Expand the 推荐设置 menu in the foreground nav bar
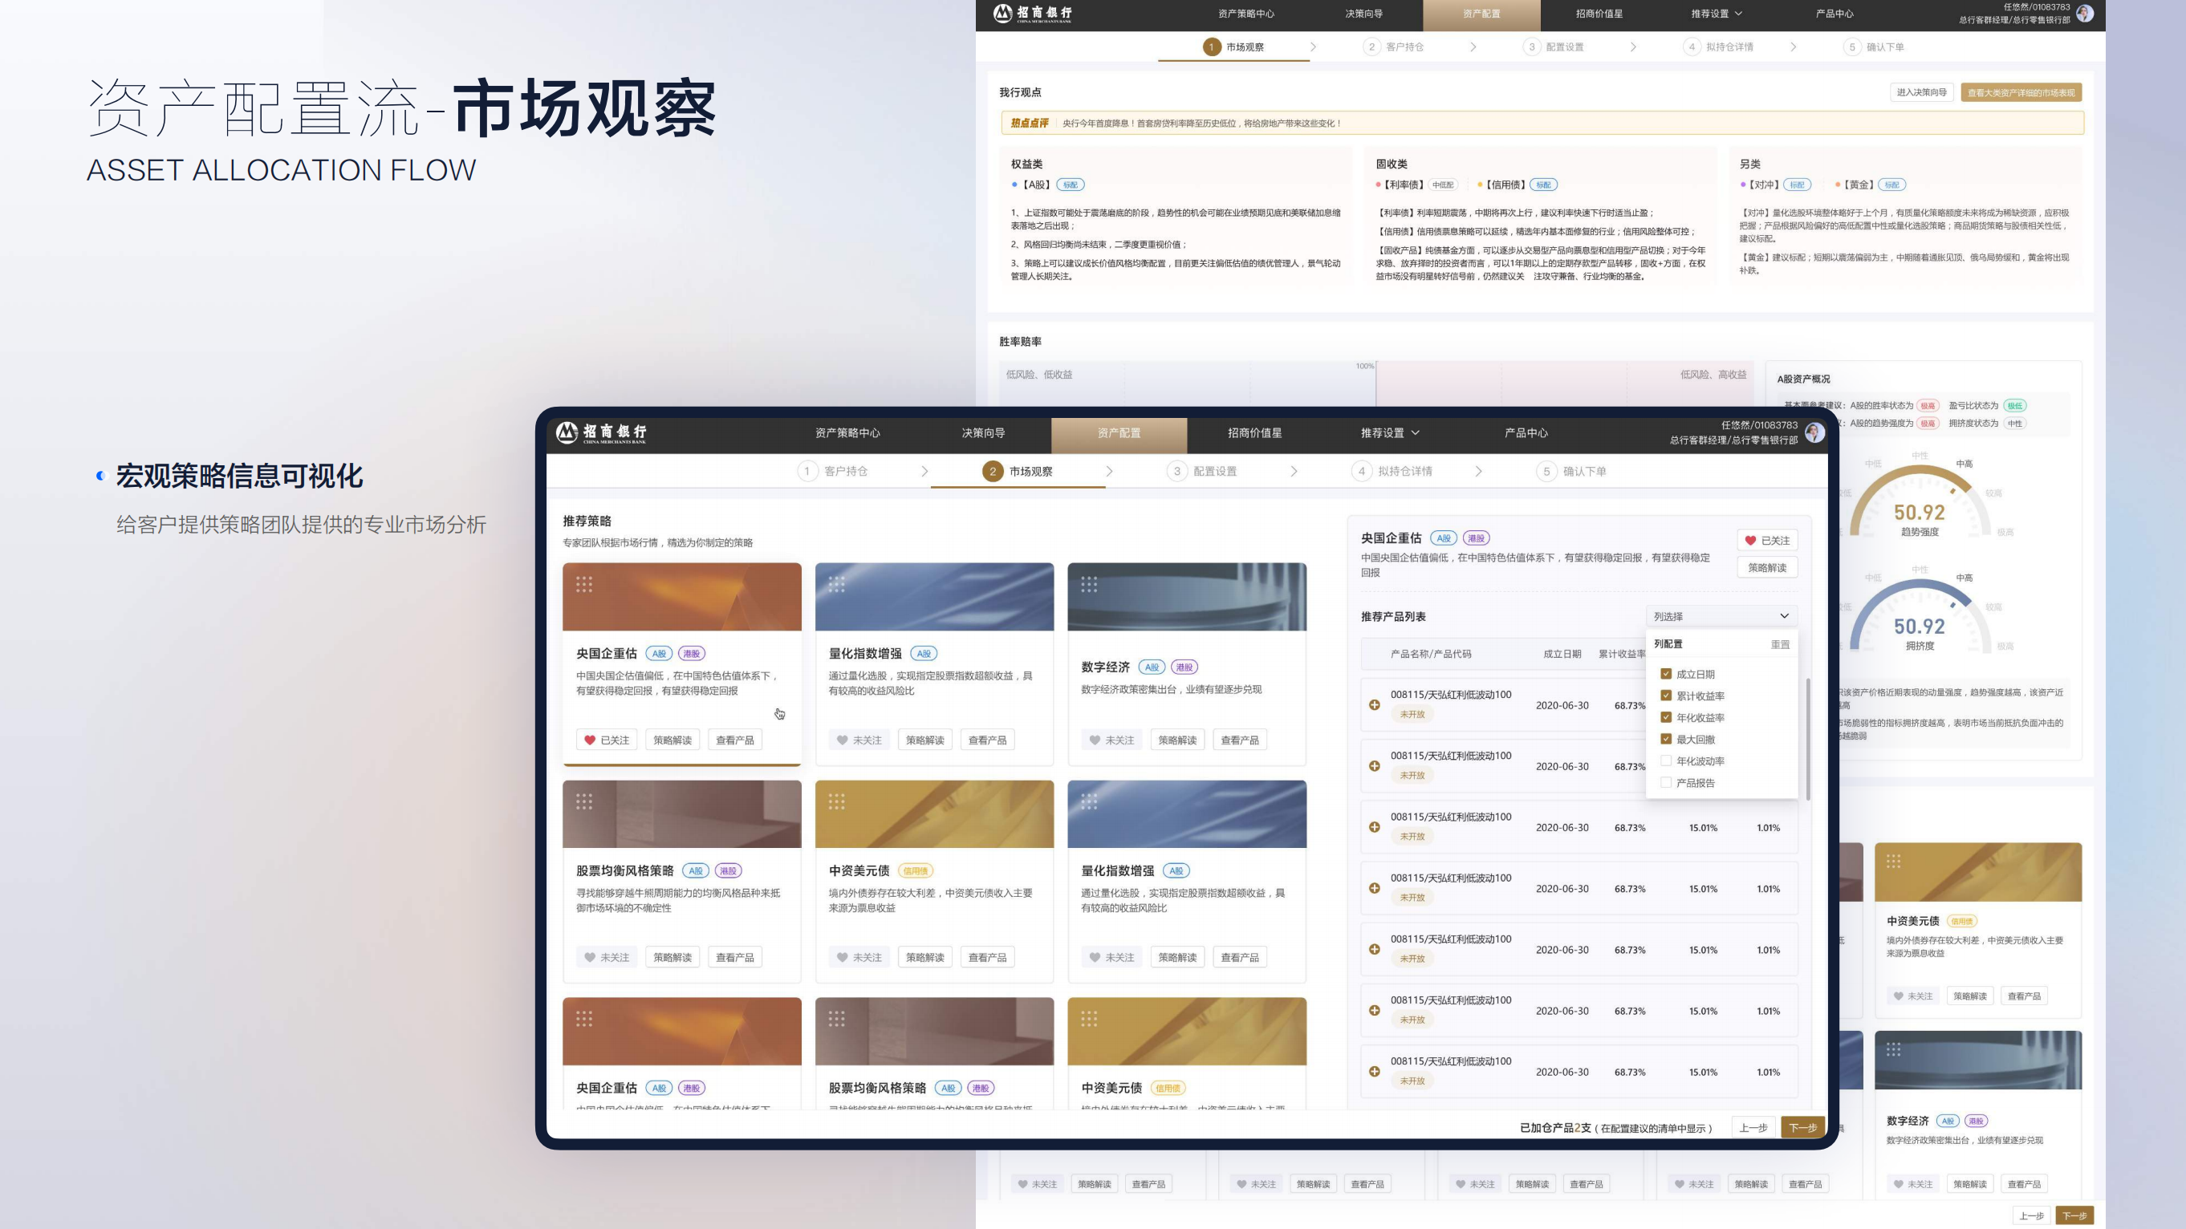 point(1389,432)
